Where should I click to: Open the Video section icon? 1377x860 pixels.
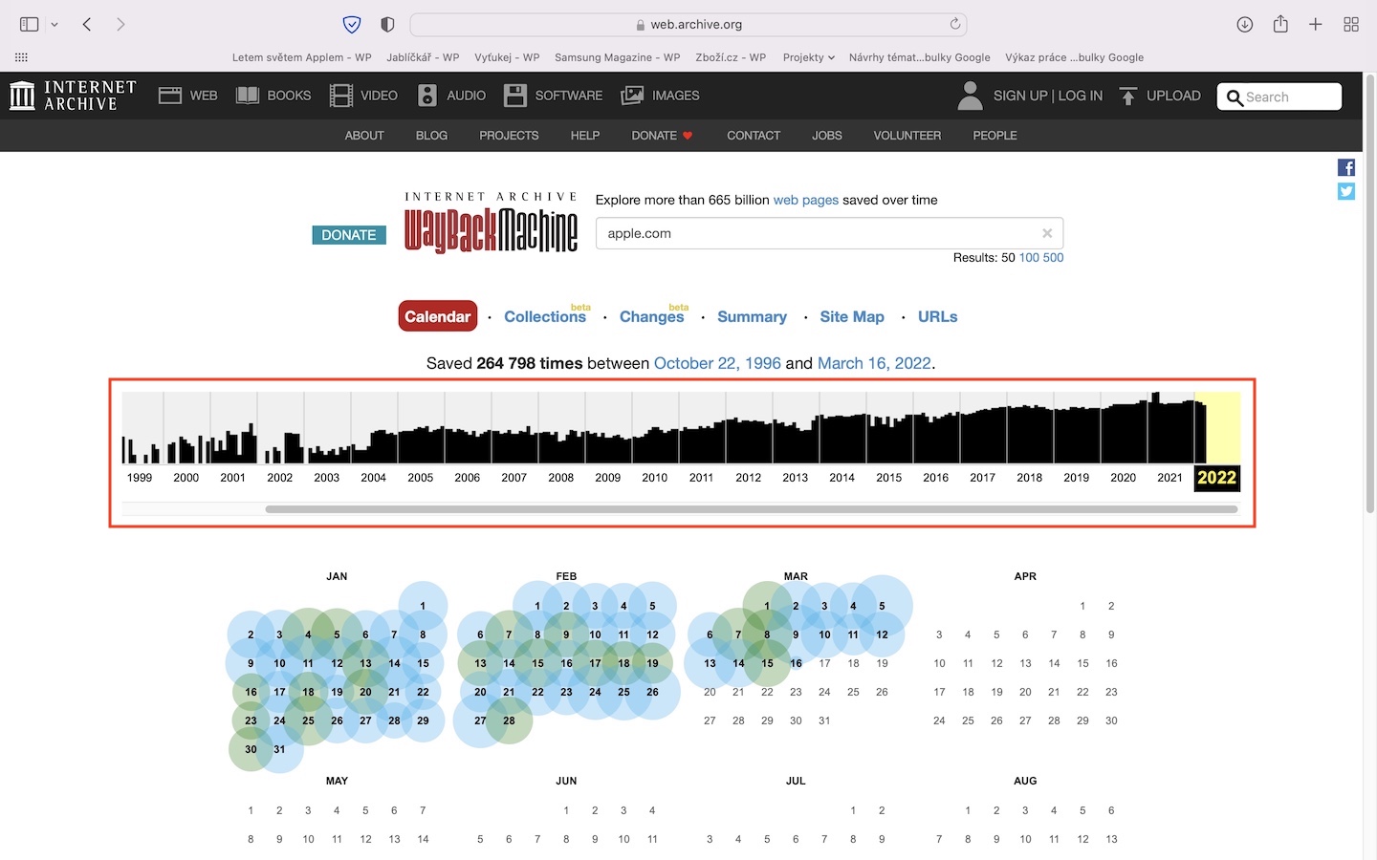tap(340, 96)
